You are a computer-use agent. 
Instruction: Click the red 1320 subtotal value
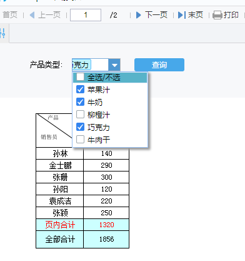pos(106,225)
